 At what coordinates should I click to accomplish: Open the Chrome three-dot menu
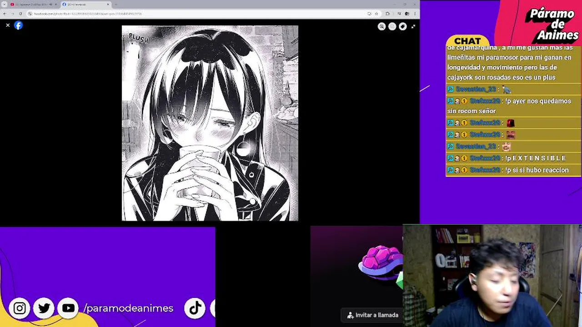point(414,14)
